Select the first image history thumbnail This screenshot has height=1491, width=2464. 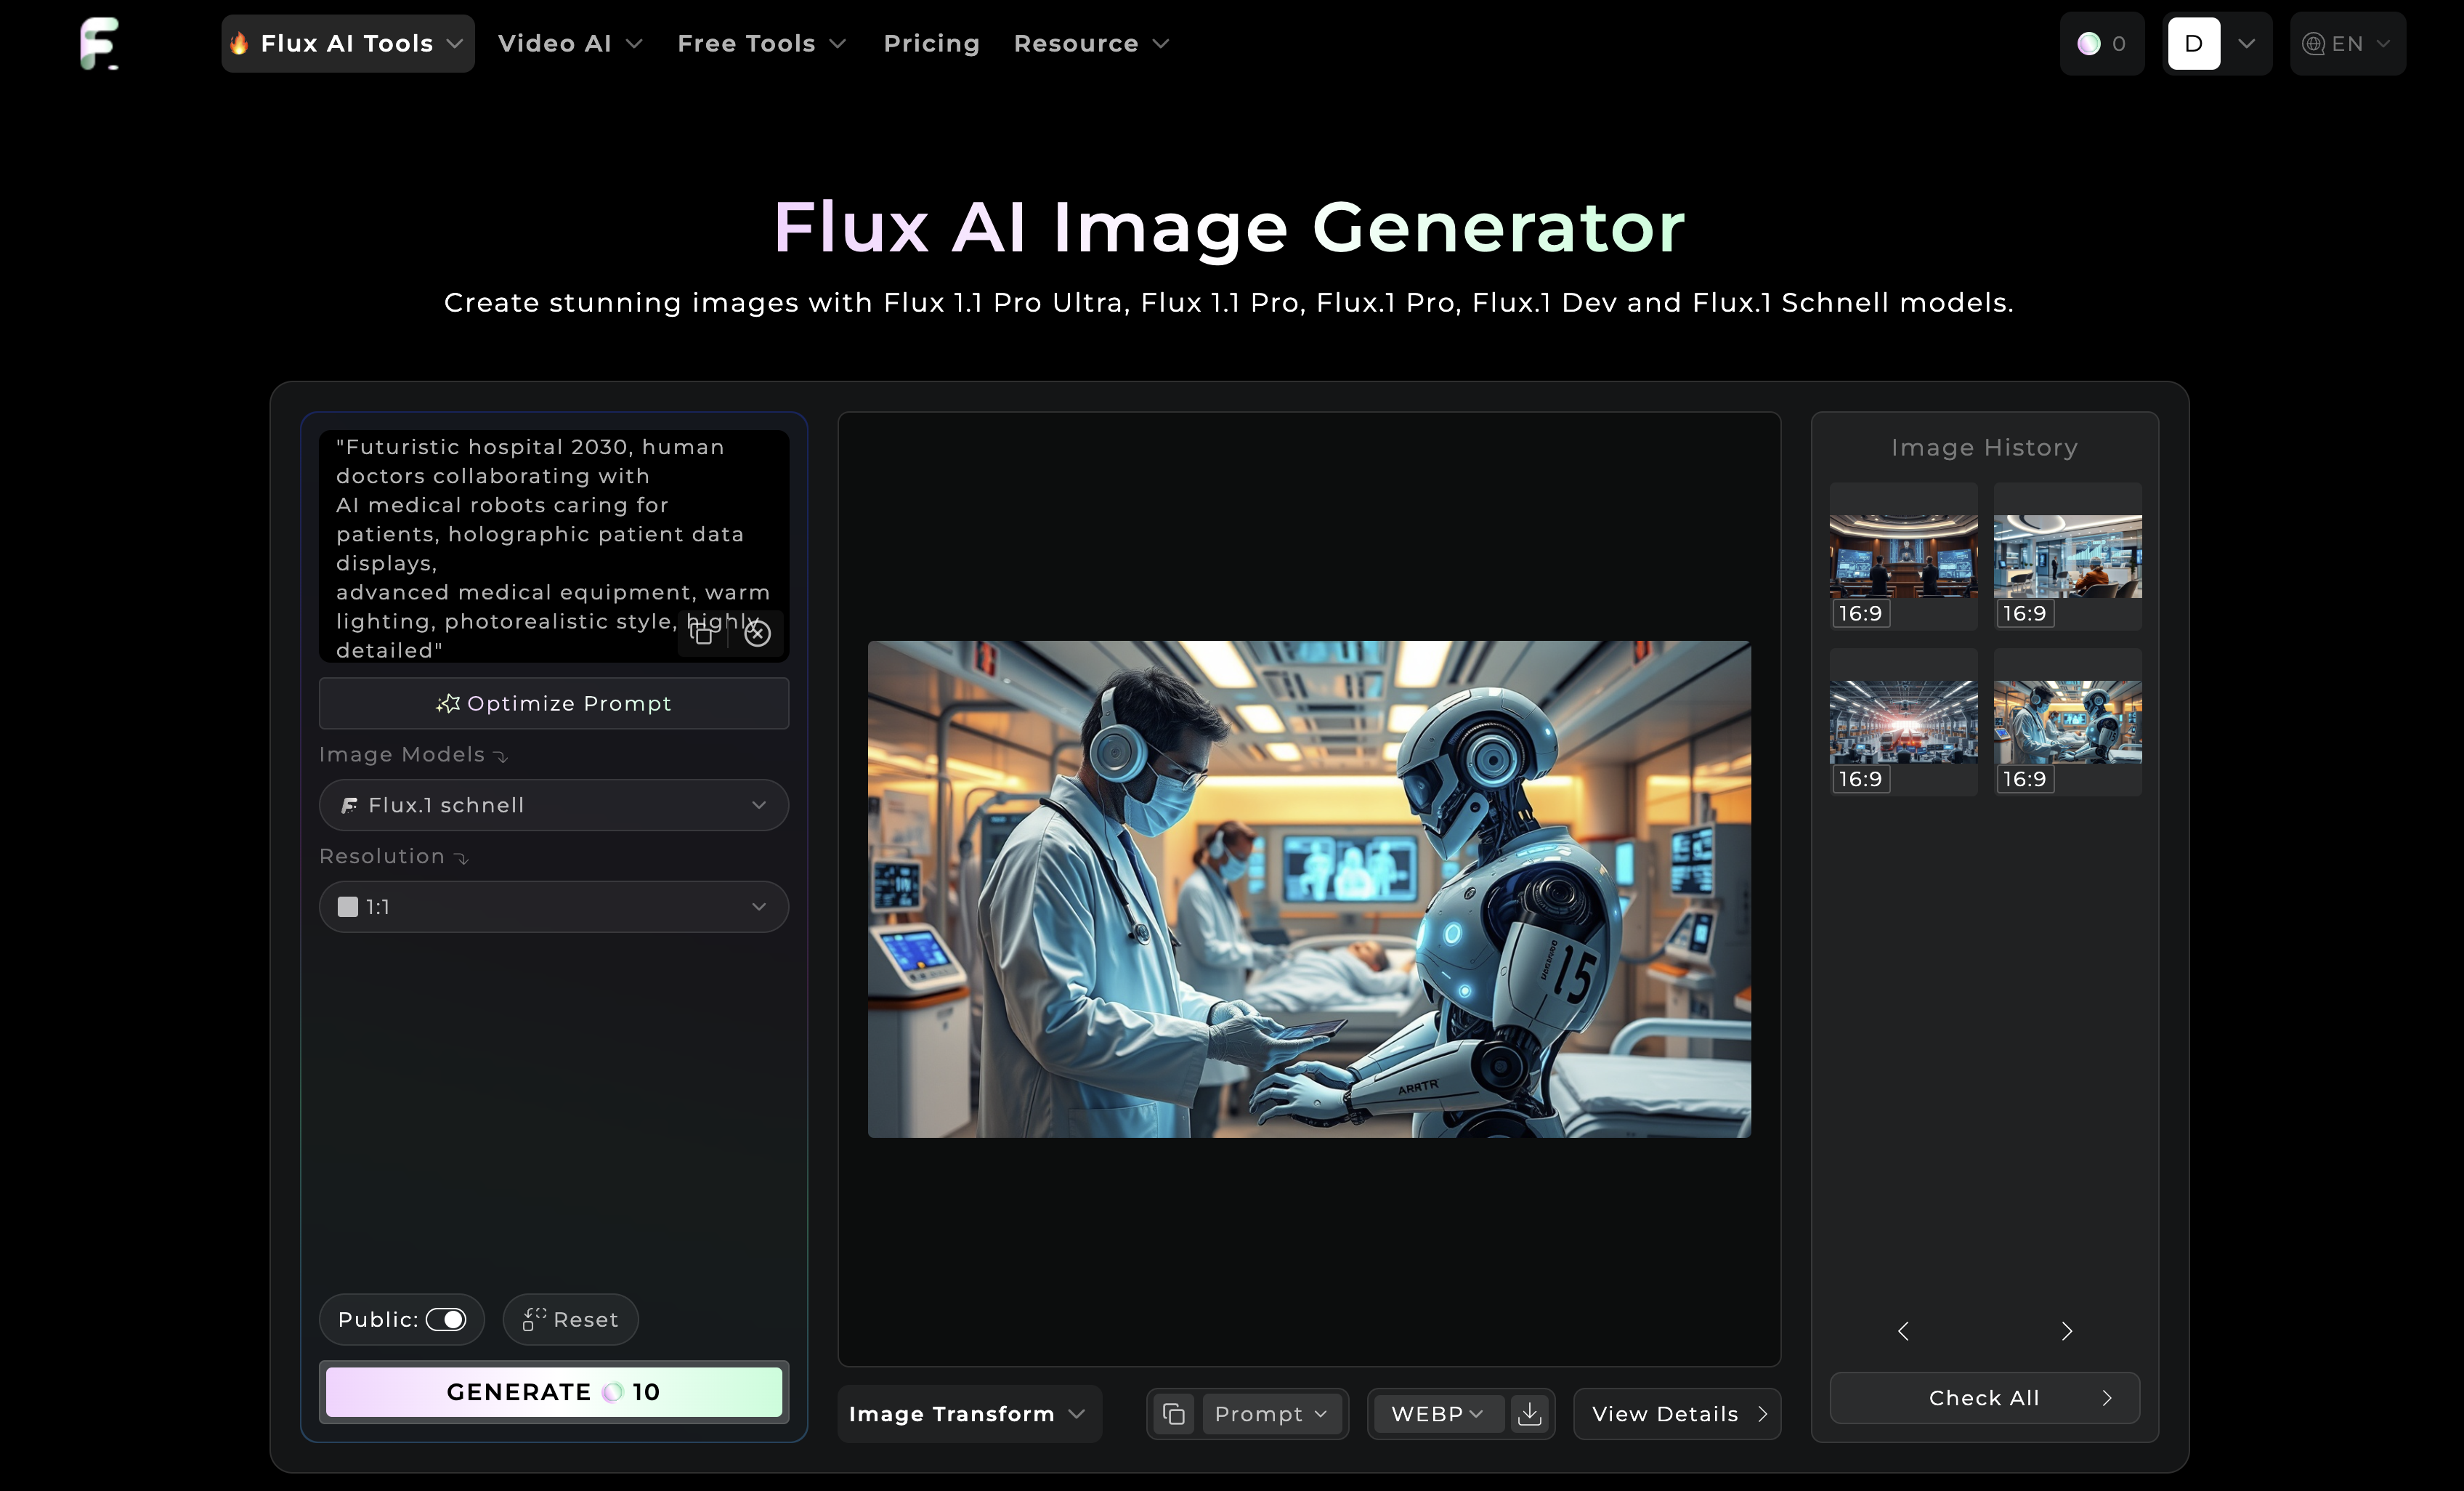click(x=1903, y=556)
